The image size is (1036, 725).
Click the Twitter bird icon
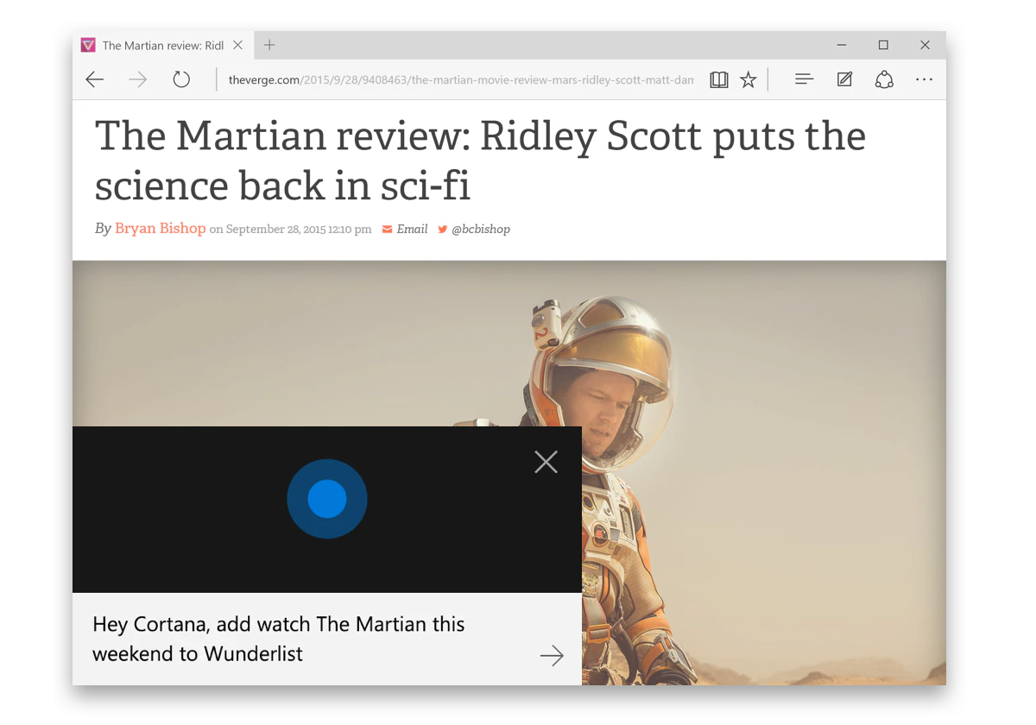click(443, 230)
